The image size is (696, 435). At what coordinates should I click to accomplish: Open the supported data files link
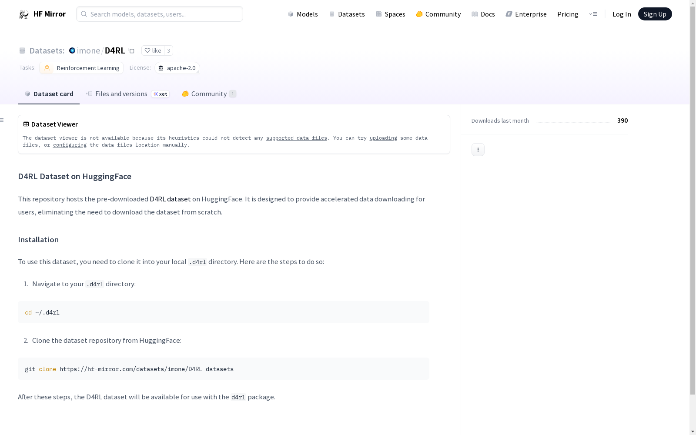296,138
